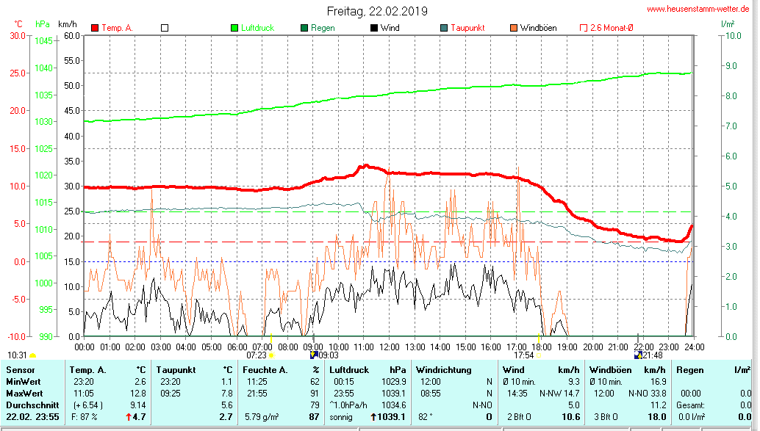
Task: Click the black Luftdruck trend arrow
Action: 373,417
